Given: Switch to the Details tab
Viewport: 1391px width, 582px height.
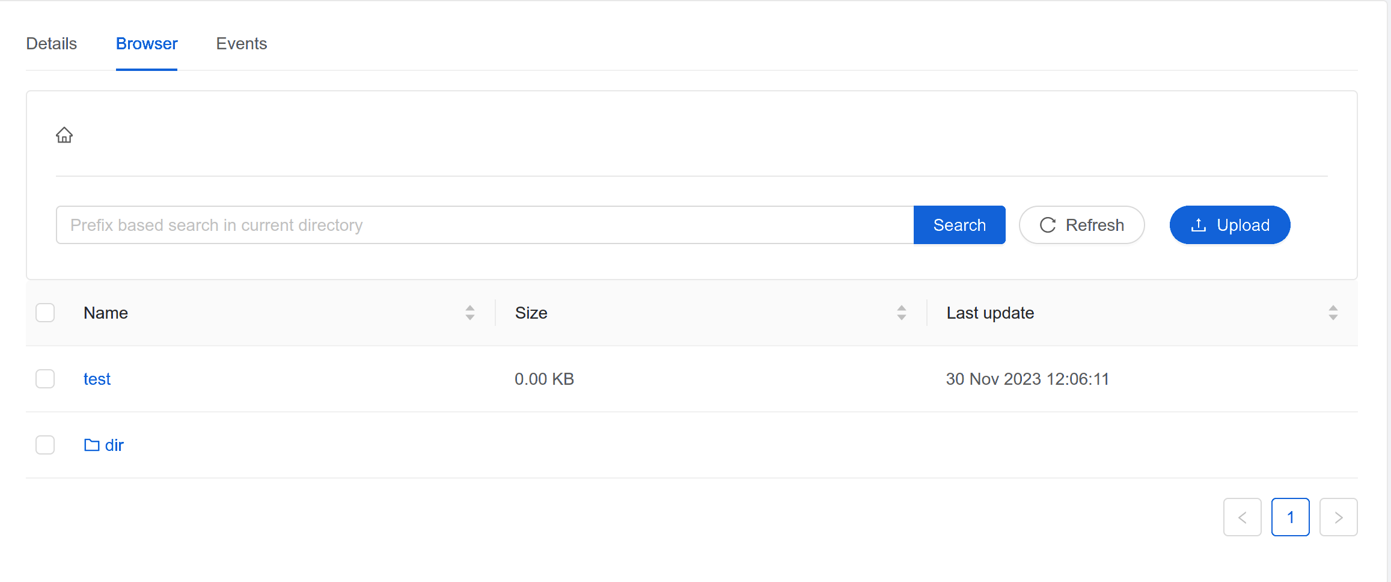Looking at the screenshot, I should [x=51, y=43].
